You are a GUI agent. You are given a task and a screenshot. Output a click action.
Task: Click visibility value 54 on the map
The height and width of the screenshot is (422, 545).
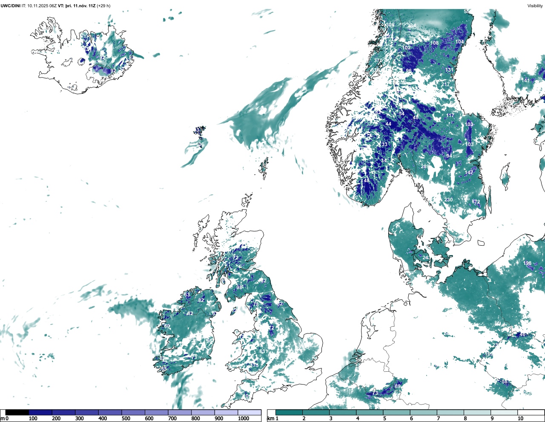point(402,114)
